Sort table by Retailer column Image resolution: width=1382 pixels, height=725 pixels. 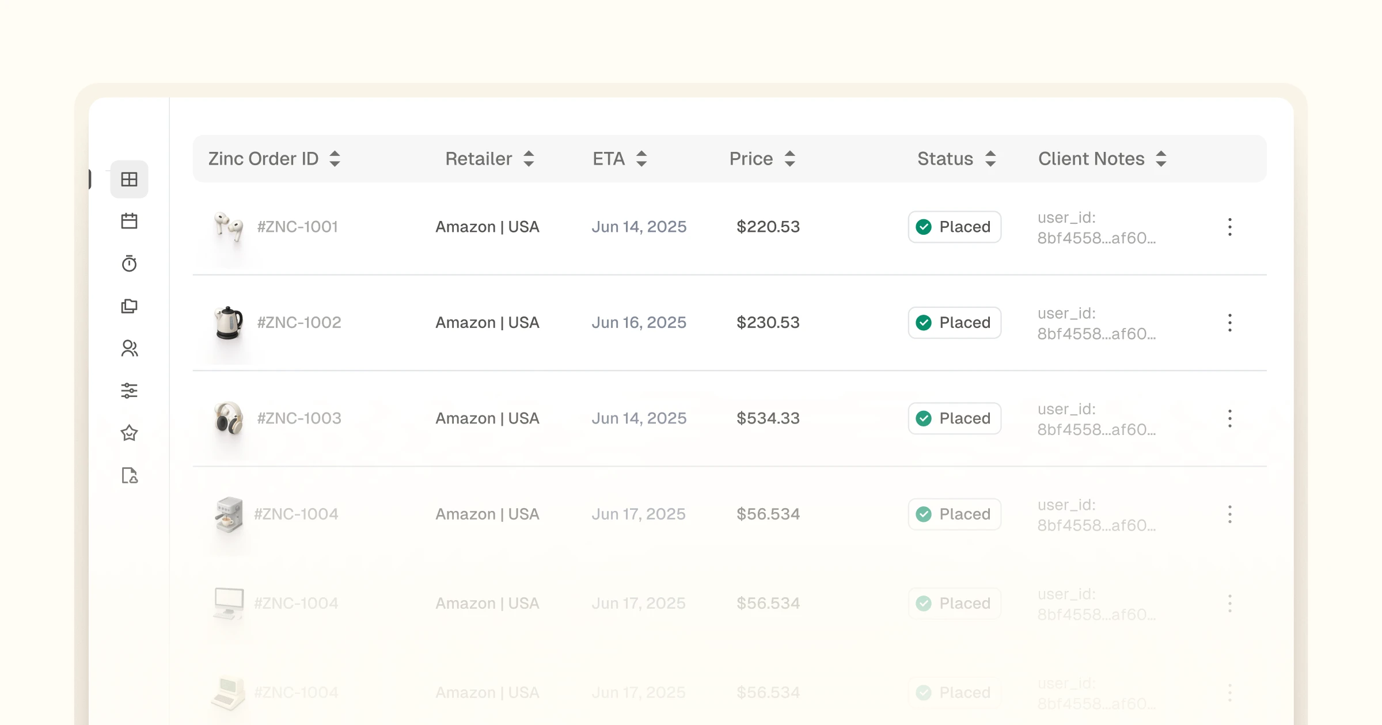click(x=529, y=159)
